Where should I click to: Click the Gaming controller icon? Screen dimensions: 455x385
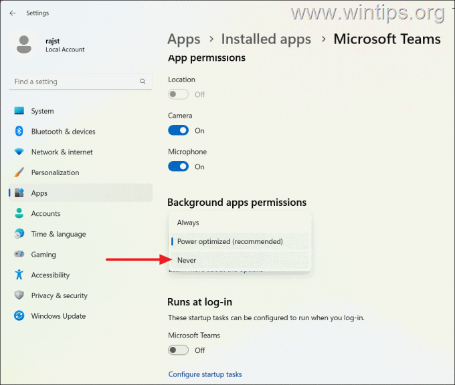click(x=19, y=254)
